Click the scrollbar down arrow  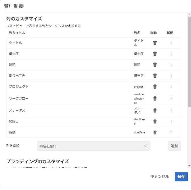[189, 166]
